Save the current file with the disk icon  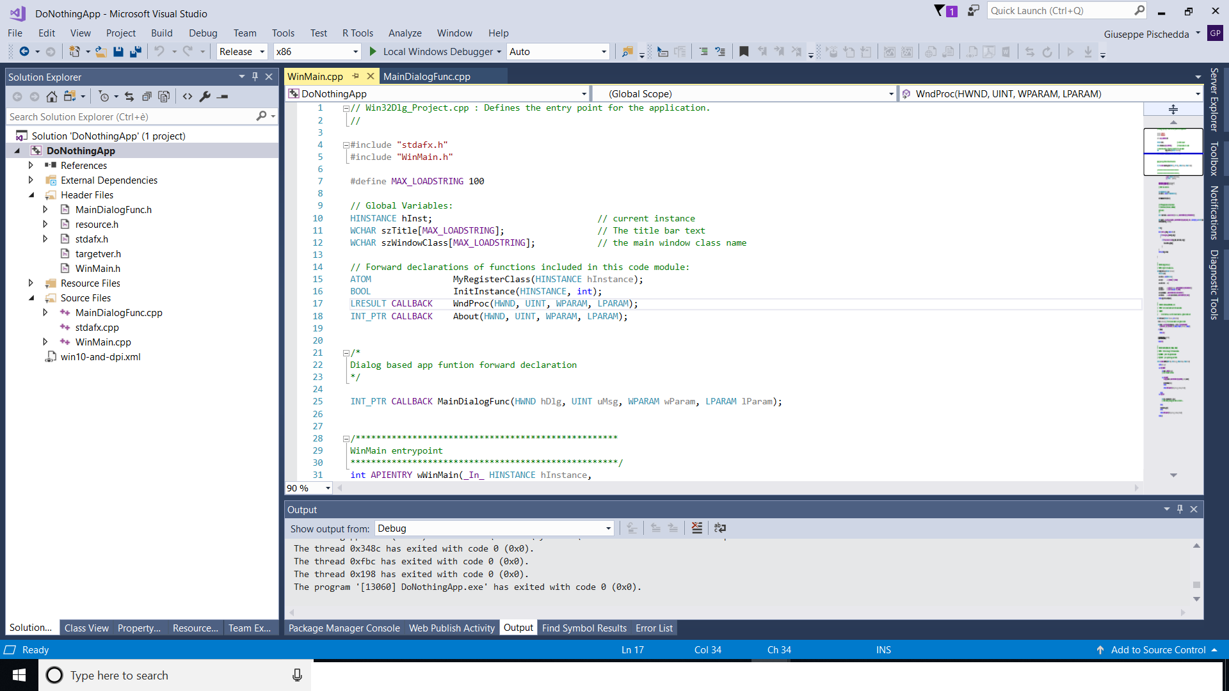point(118,52)
